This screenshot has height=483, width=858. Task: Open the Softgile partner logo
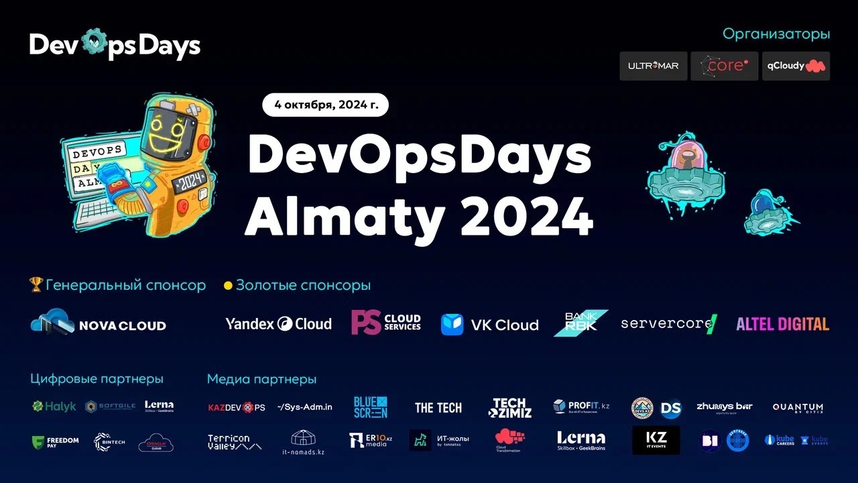[110, 407]
